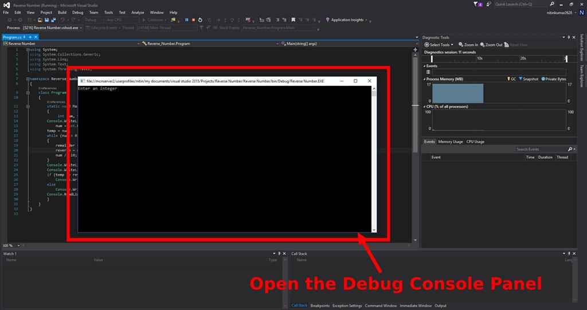Open the Command Window tab
Viewport: 587px width, 310px height.
pos(381,305)
